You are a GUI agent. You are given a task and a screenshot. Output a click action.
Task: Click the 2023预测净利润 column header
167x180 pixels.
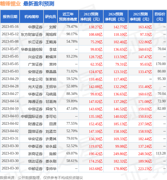point(91,17)
